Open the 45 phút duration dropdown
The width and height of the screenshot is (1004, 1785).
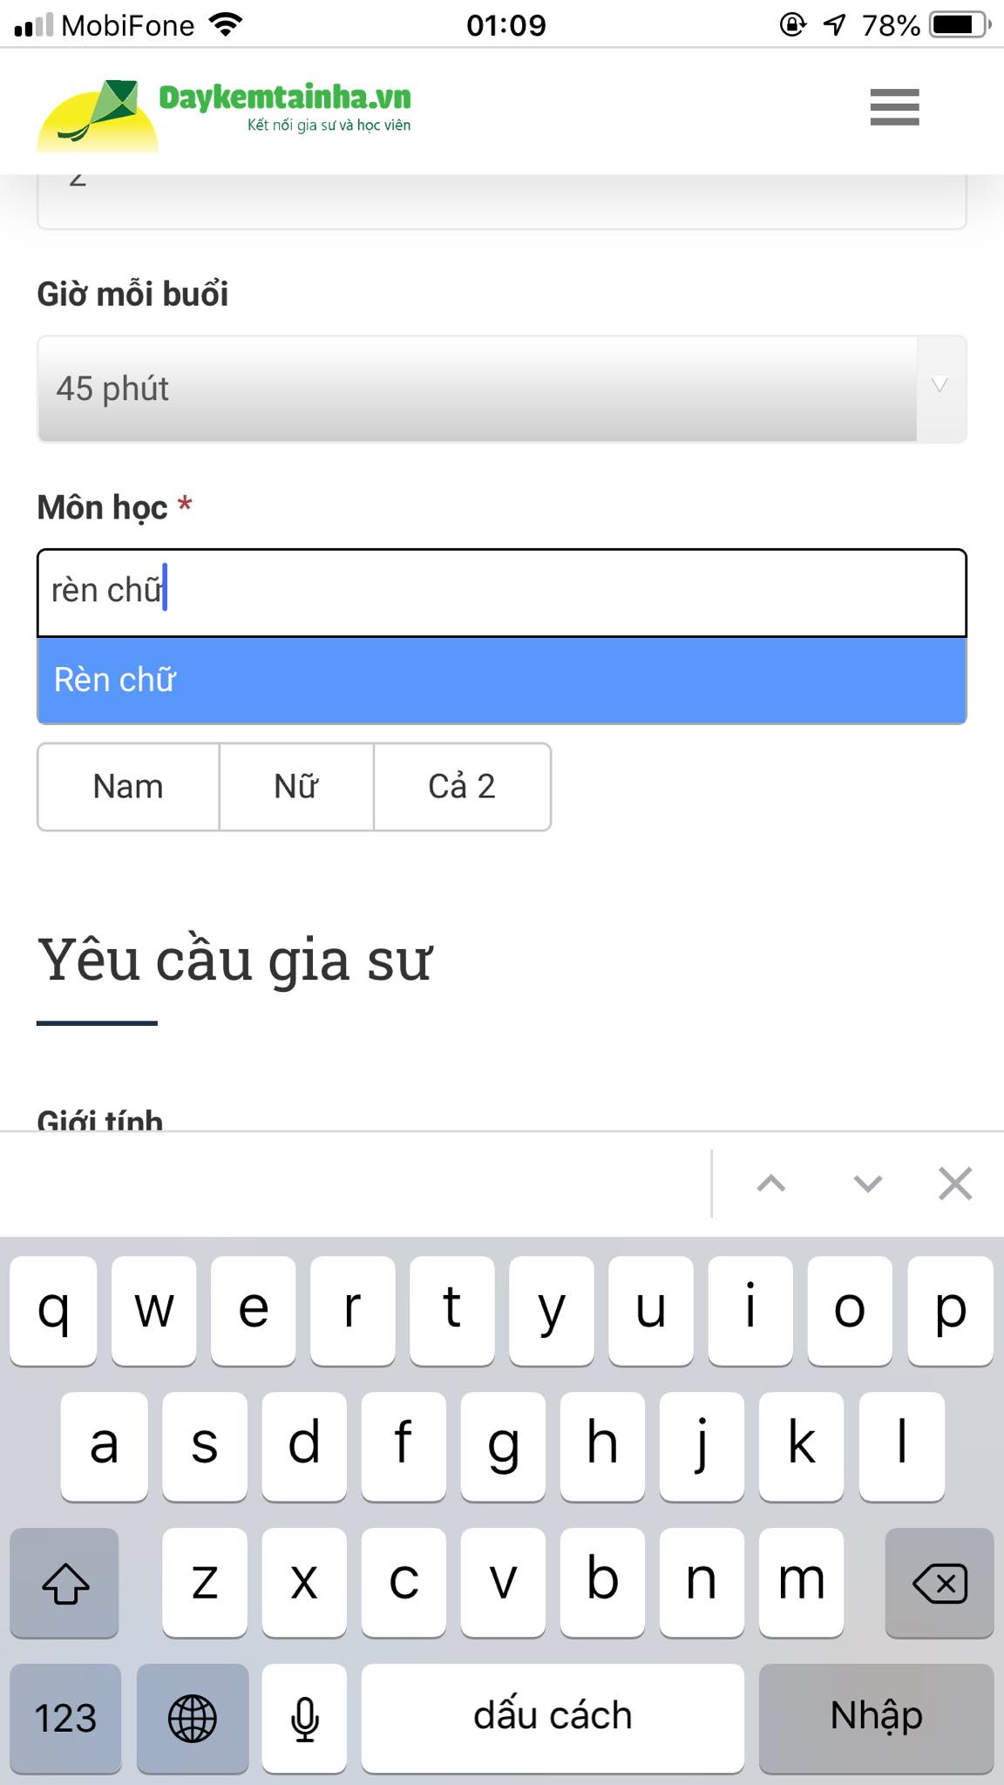click(x=502, y=389)
